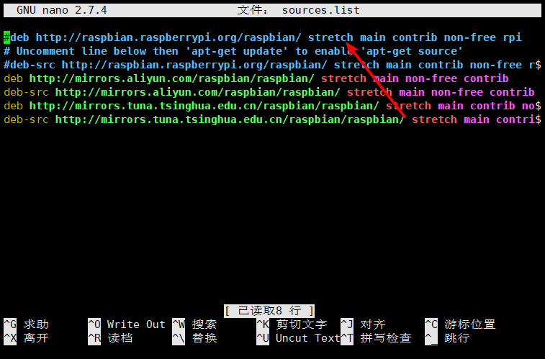Screen dimensions: 545x359
Task: Click the ^X exit shortcut key
Action: tap(10, 338)
